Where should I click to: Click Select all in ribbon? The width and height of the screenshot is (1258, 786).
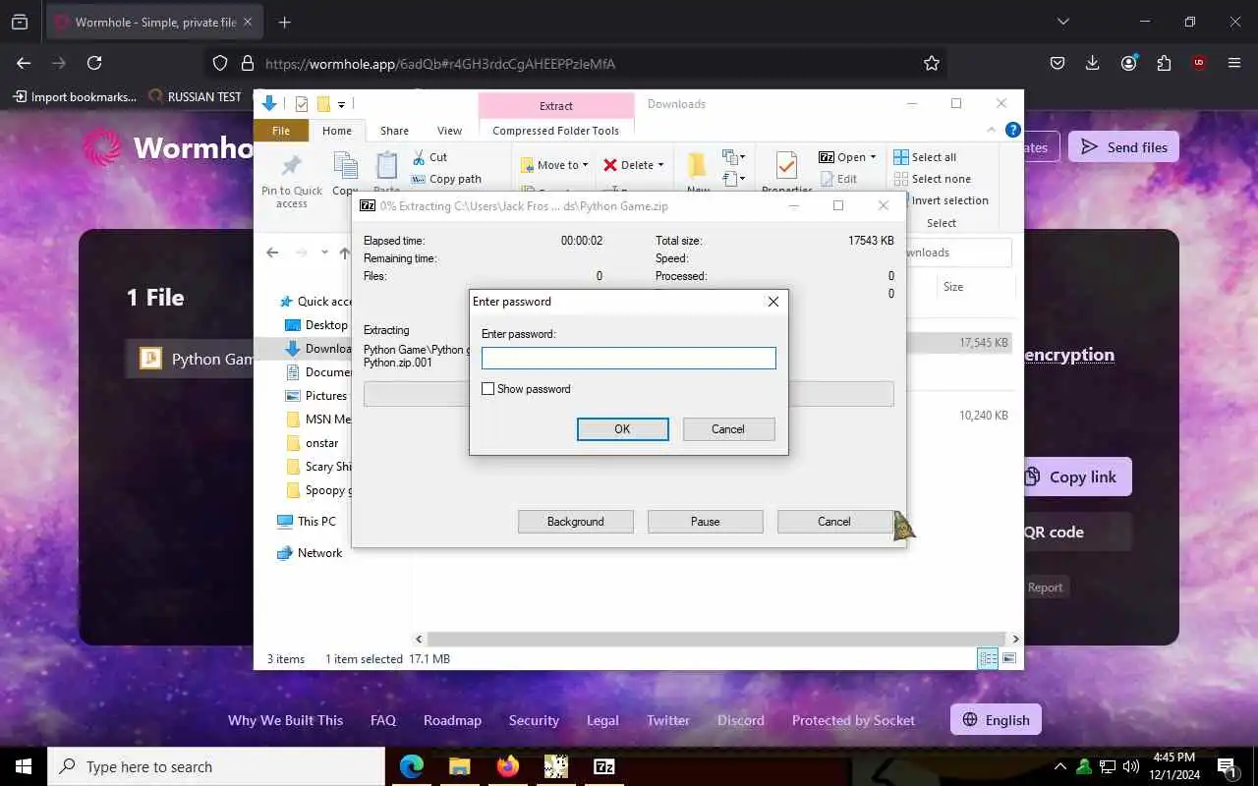coord(925,157)
